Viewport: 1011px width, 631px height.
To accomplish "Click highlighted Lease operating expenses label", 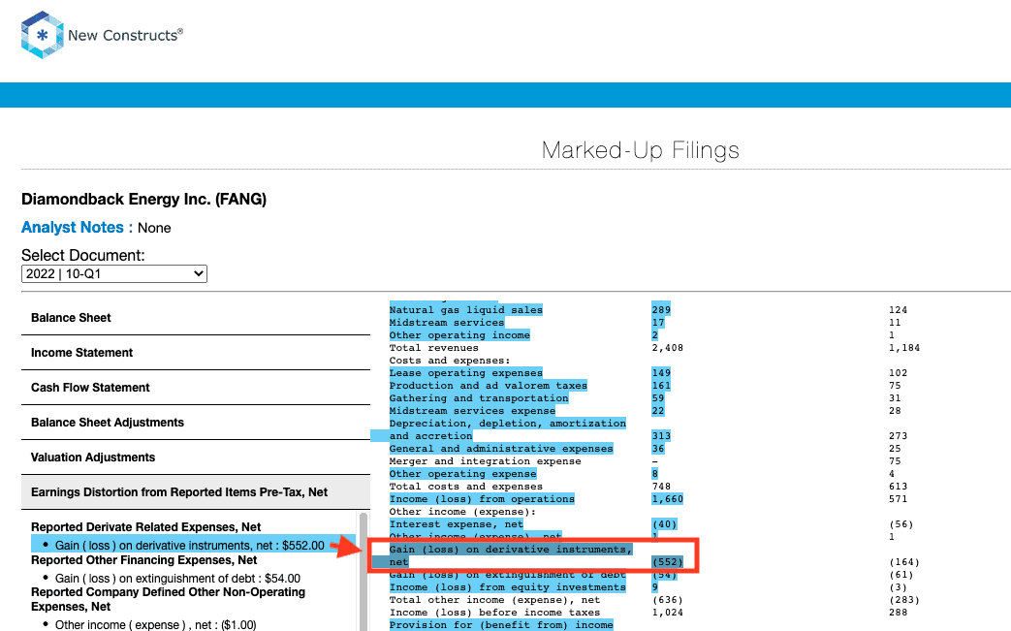I will pos(465,372).
